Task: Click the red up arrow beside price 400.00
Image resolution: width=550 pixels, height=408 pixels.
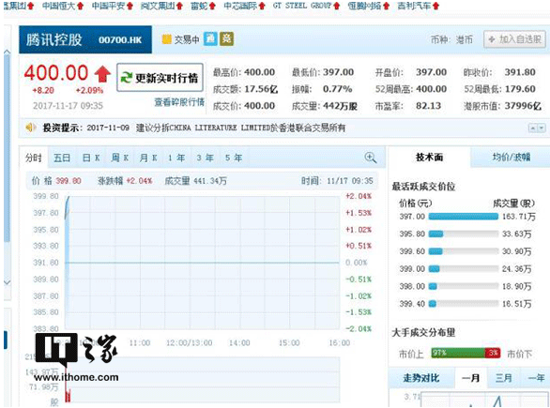Action: 102,74
